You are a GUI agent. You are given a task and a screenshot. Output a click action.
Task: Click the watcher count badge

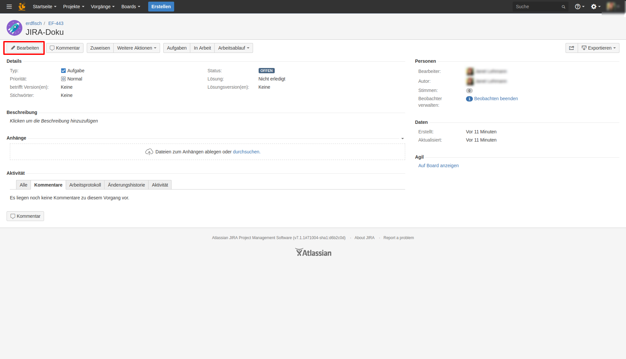469,99
